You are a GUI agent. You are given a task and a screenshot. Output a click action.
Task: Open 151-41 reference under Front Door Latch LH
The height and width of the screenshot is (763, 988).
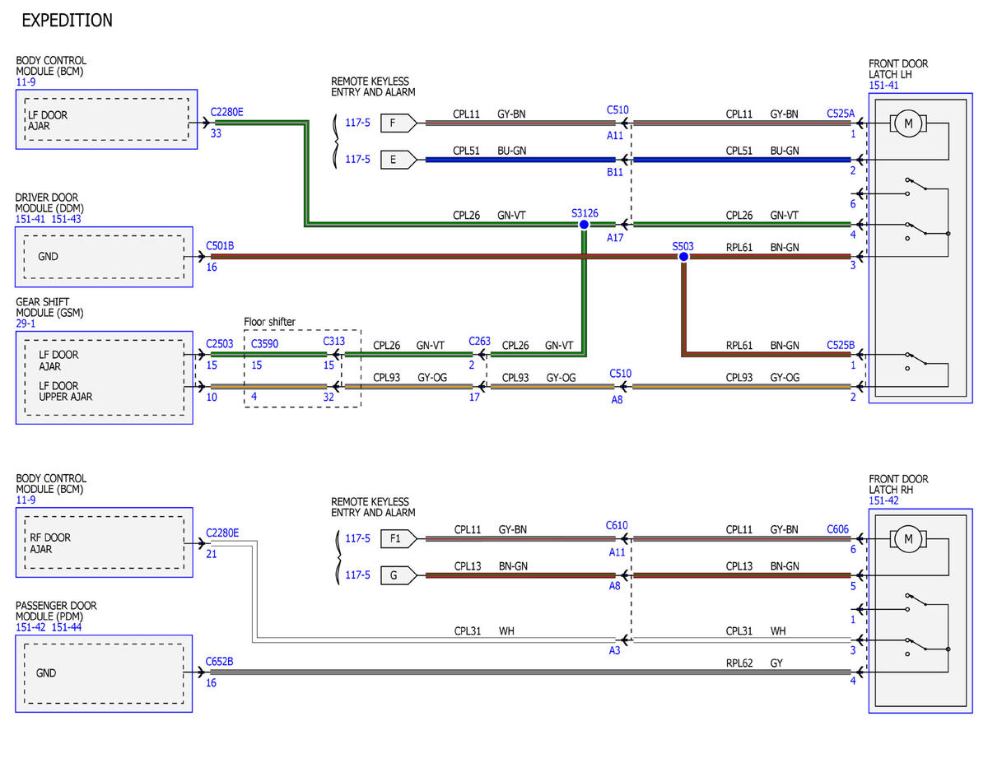(885, 85)
